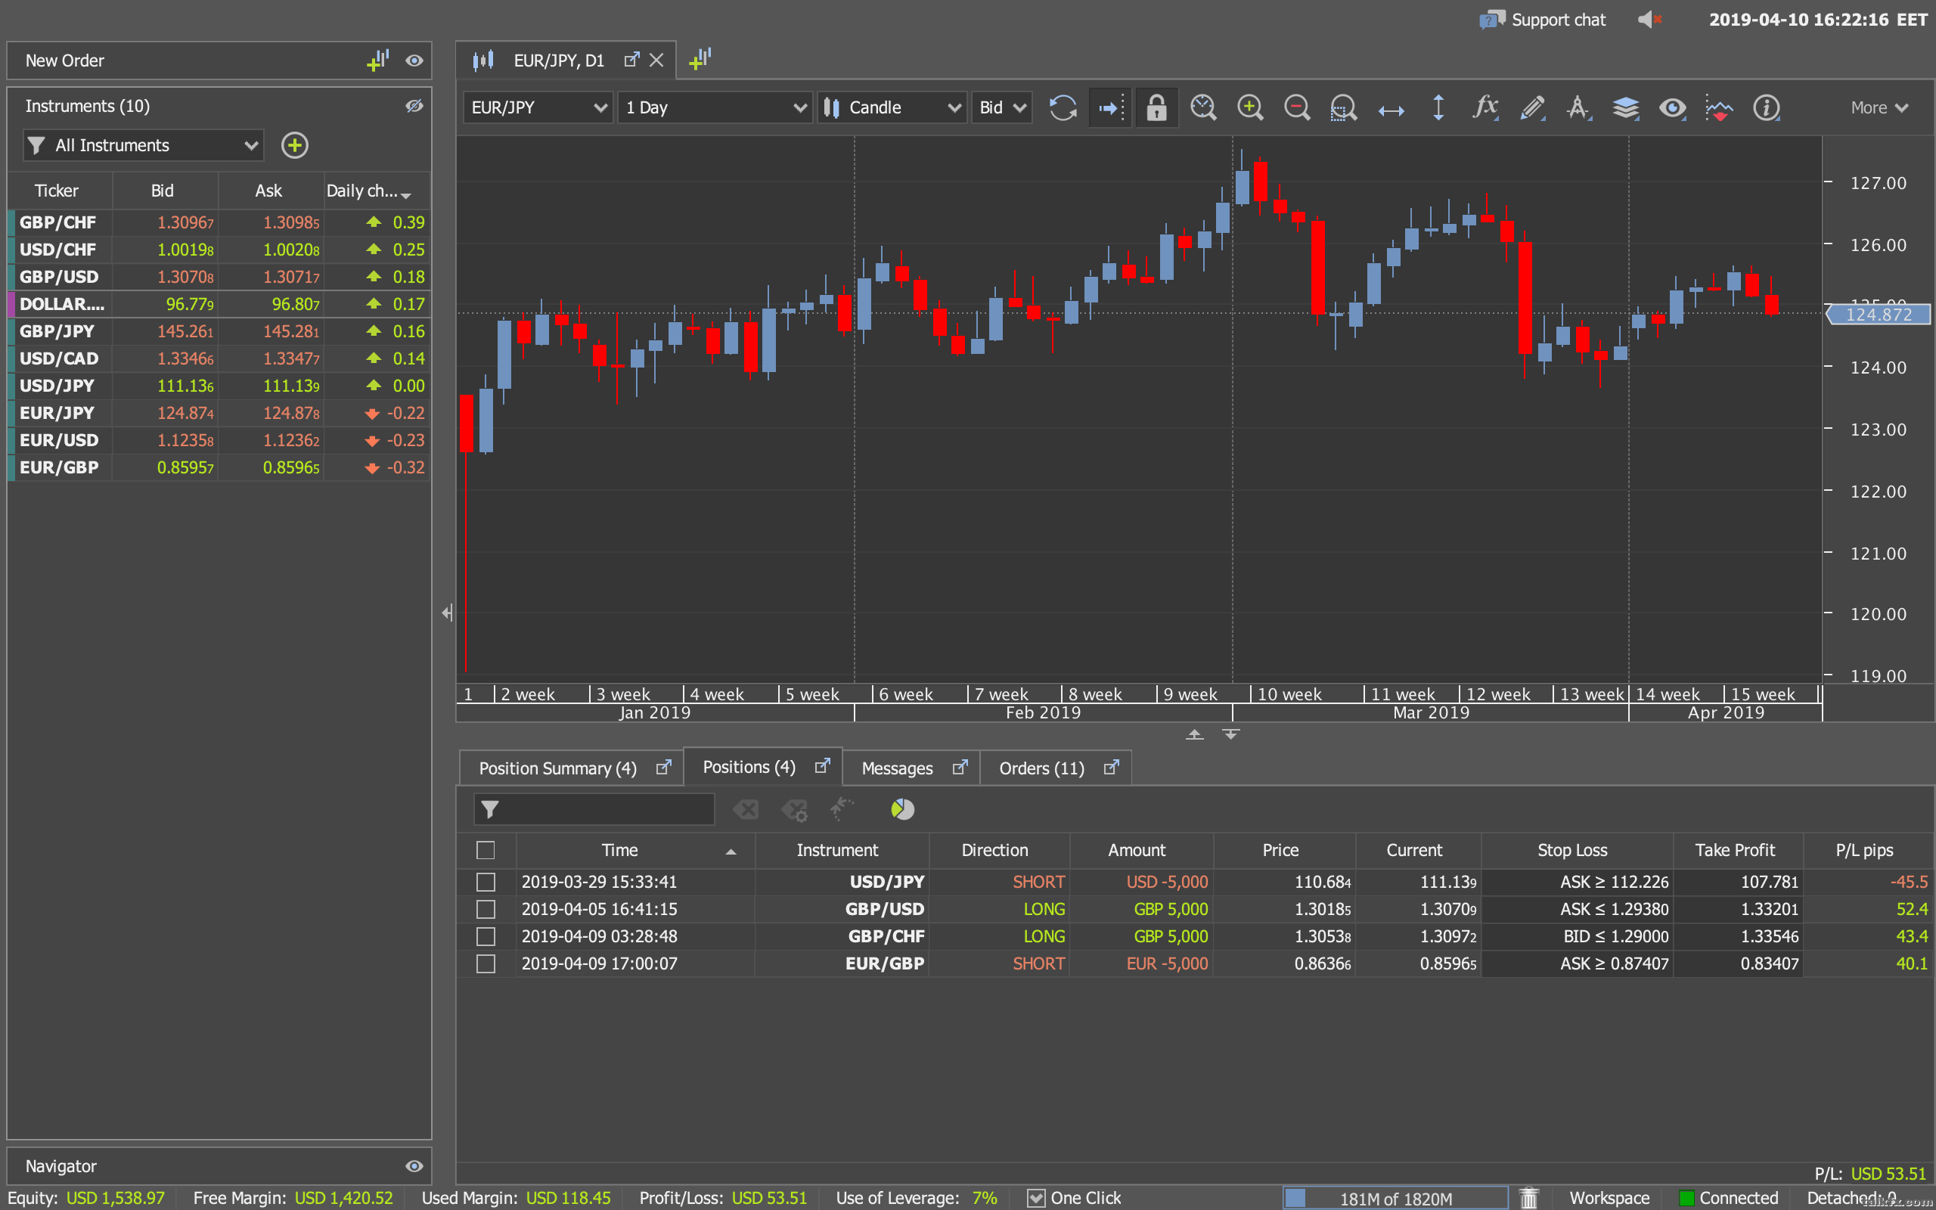Open chart visibility eye options
The height and width of the screenshot is (1210, 1936).
(x=1672, y=107)
